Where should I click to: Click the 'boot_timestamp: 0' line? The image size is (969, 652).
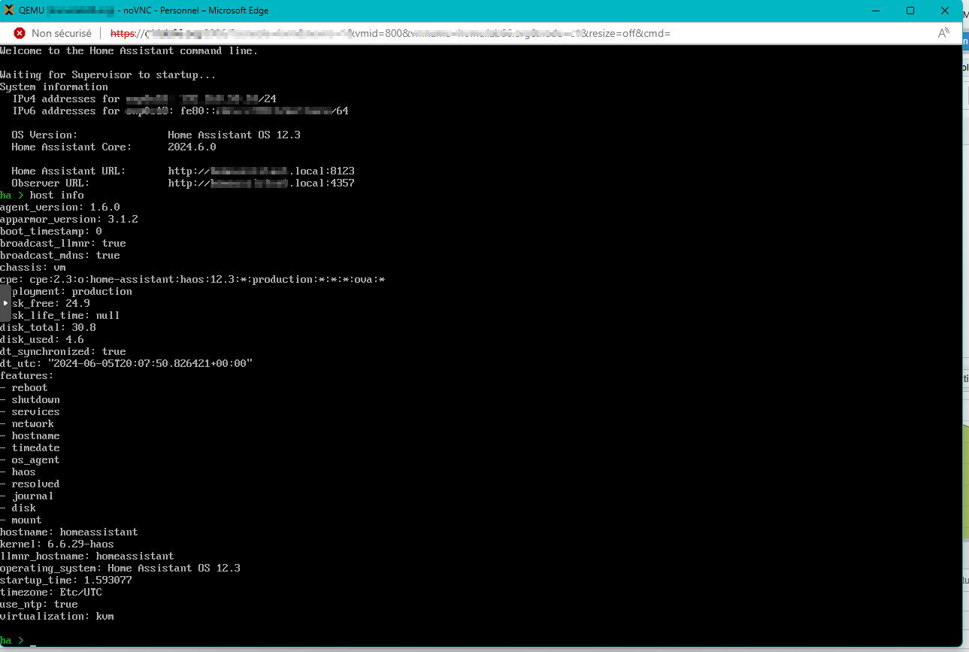pyautogui.click(x=51, y=232)
